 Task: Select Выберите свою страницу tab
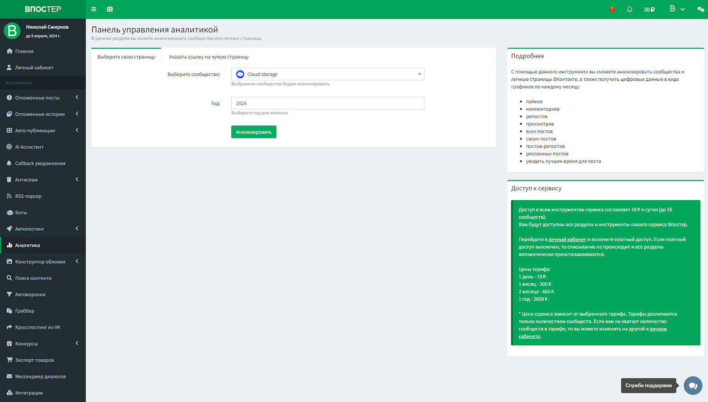click(x=126, y=57)
